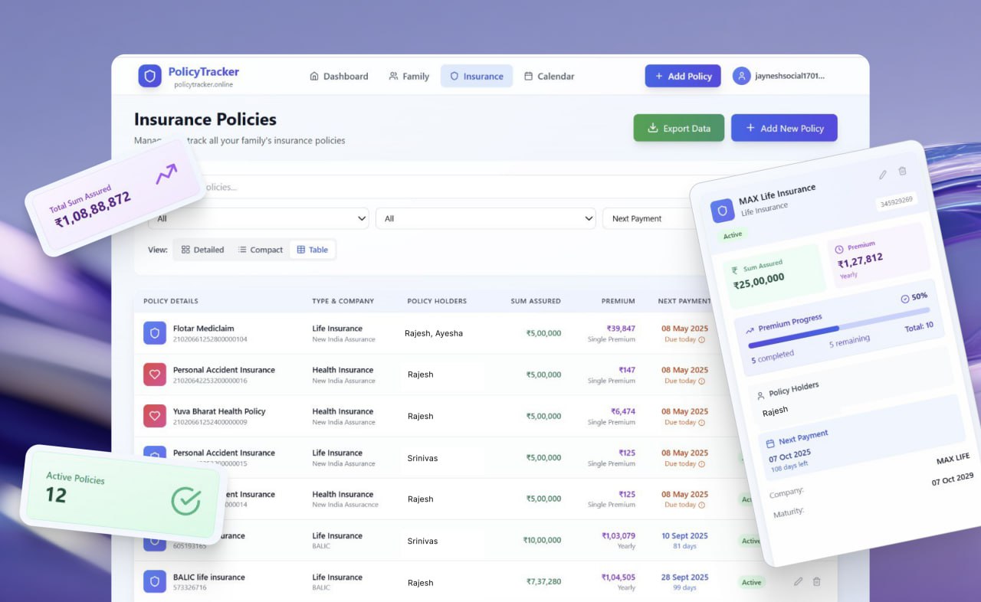Click the Next Payment column header
981x602 pixels.
(684, 301)
